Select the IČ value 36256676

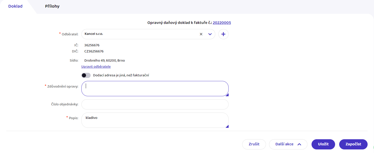[92, 45]
